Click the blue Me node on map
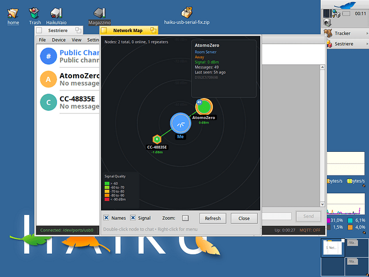Viewport: 369px width, 277px height. (181, 124)
